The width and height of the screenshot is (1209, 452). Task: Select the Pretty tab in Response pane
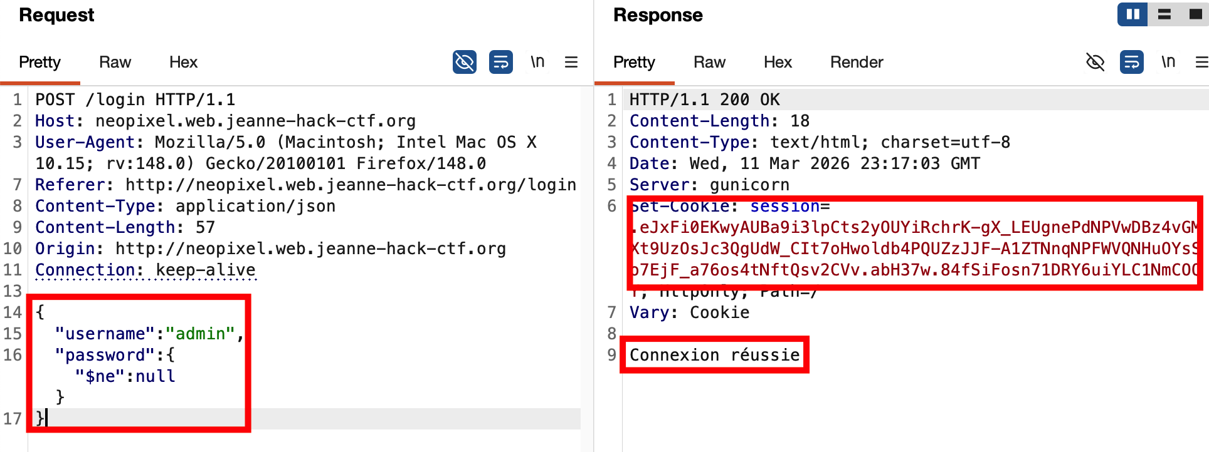pos(634,62)
